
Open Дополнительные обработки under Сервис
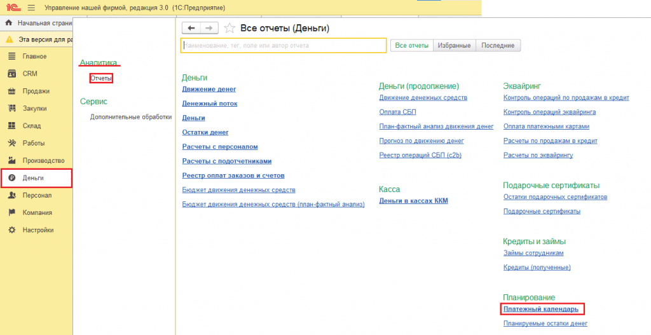coord(131,117)
